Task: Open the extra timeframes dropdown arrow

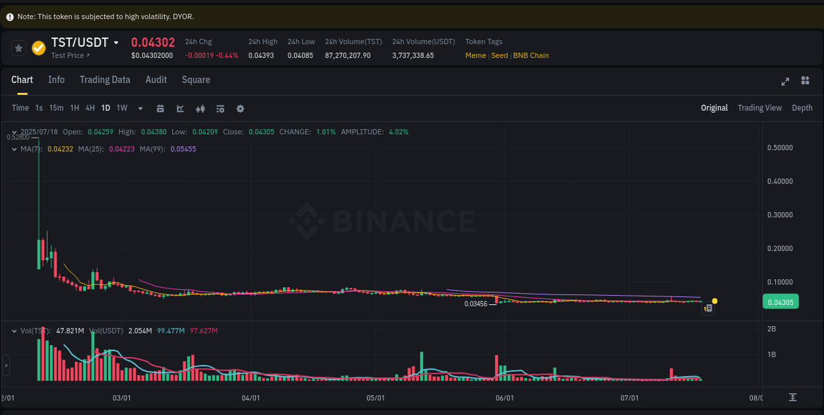Action: 140,108
